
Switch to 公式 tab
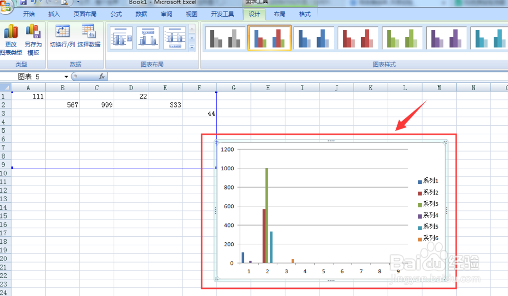coord(116,14)
